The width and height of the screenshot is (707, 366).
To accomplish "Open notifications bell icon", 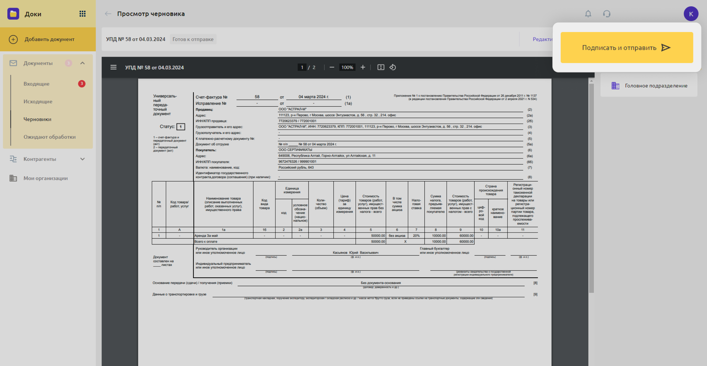I will coord(588,14).
